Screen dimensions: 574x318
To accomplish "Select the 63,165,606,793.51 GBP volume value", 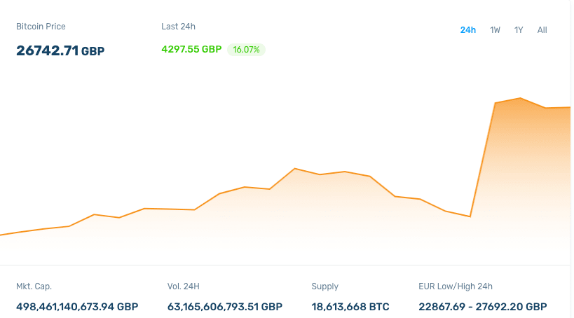I will pyautogui.click(x=224, y=307).
